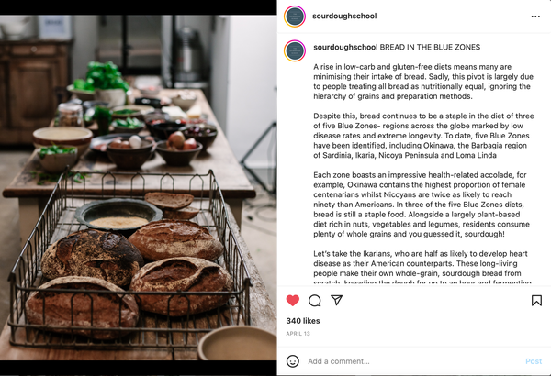This screenshot has height=376, width=551.
Task: View the story from header profile avatar
Action: coord(295,17)
